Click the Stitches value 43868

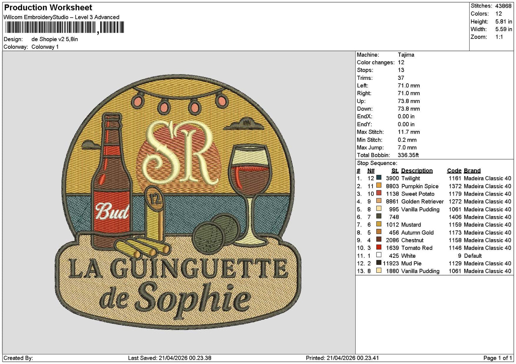coord(504,6)
